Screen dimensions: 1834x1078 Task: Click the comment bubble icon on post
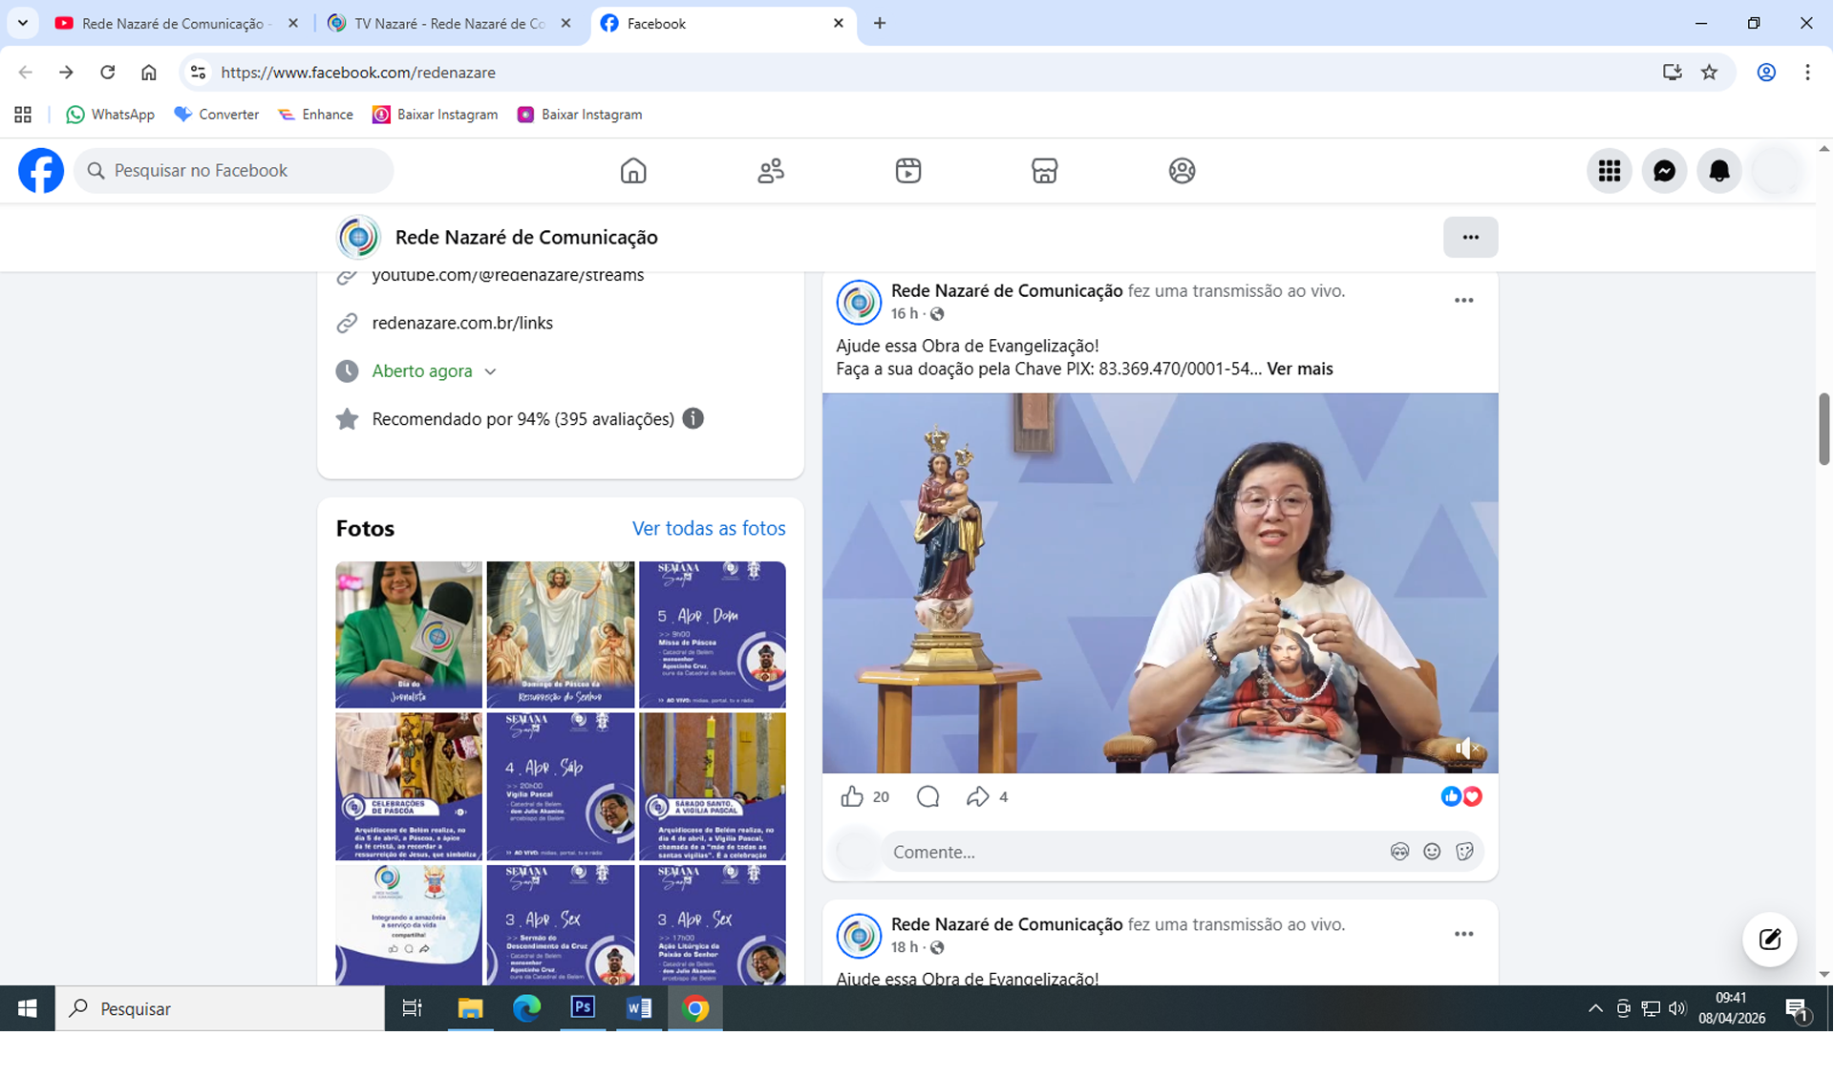pos(928,796)
